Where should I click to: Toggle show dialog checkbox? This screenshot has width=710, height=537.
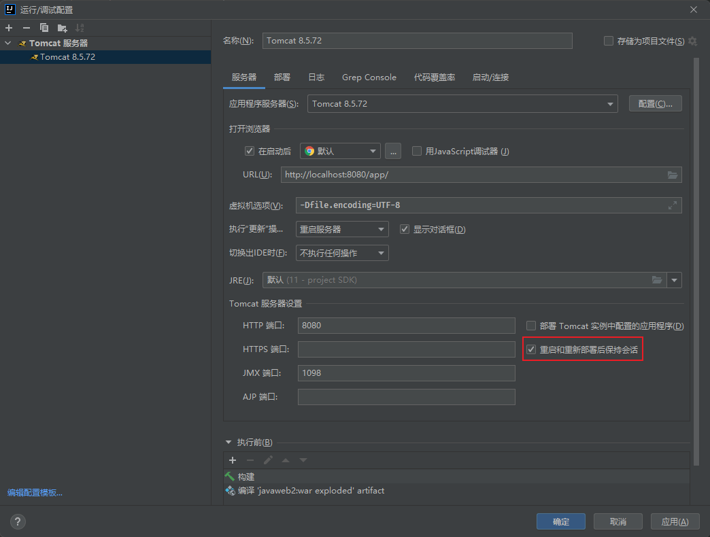click(405, 229)
